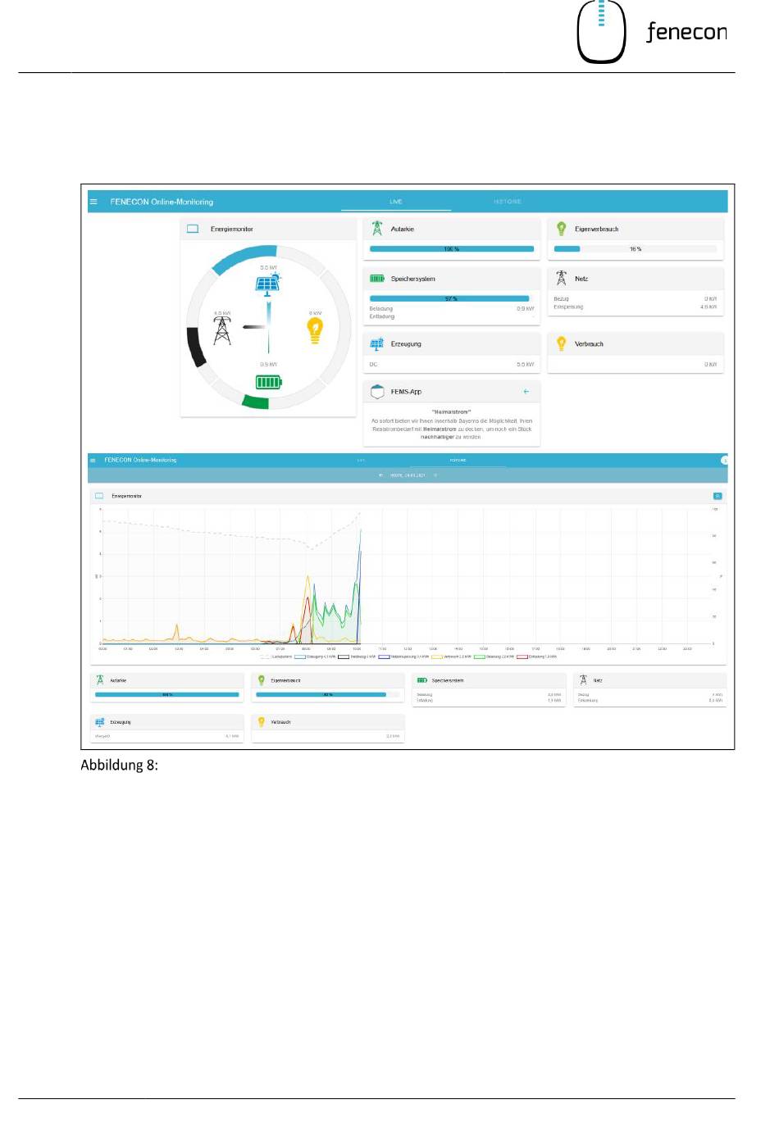
Task: Click the Heimatstrom announcement text
Action: pos(452,425)
